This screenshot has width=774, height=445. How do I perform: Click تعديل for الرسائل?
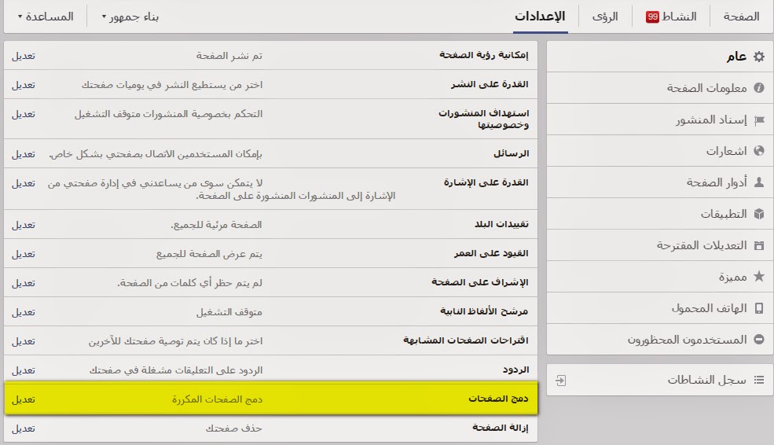pyautogui.click(x=24, y=154)
